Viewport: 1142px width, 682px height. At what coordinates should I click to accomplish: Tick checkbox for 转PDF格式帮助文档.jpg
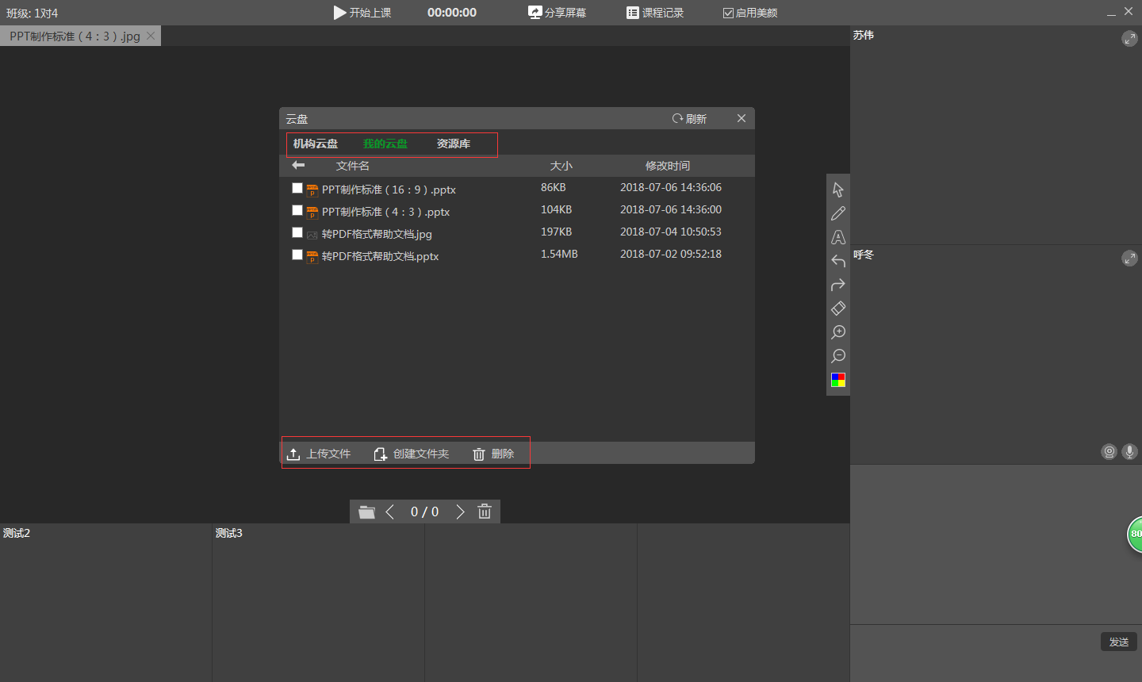click(297, 233)
